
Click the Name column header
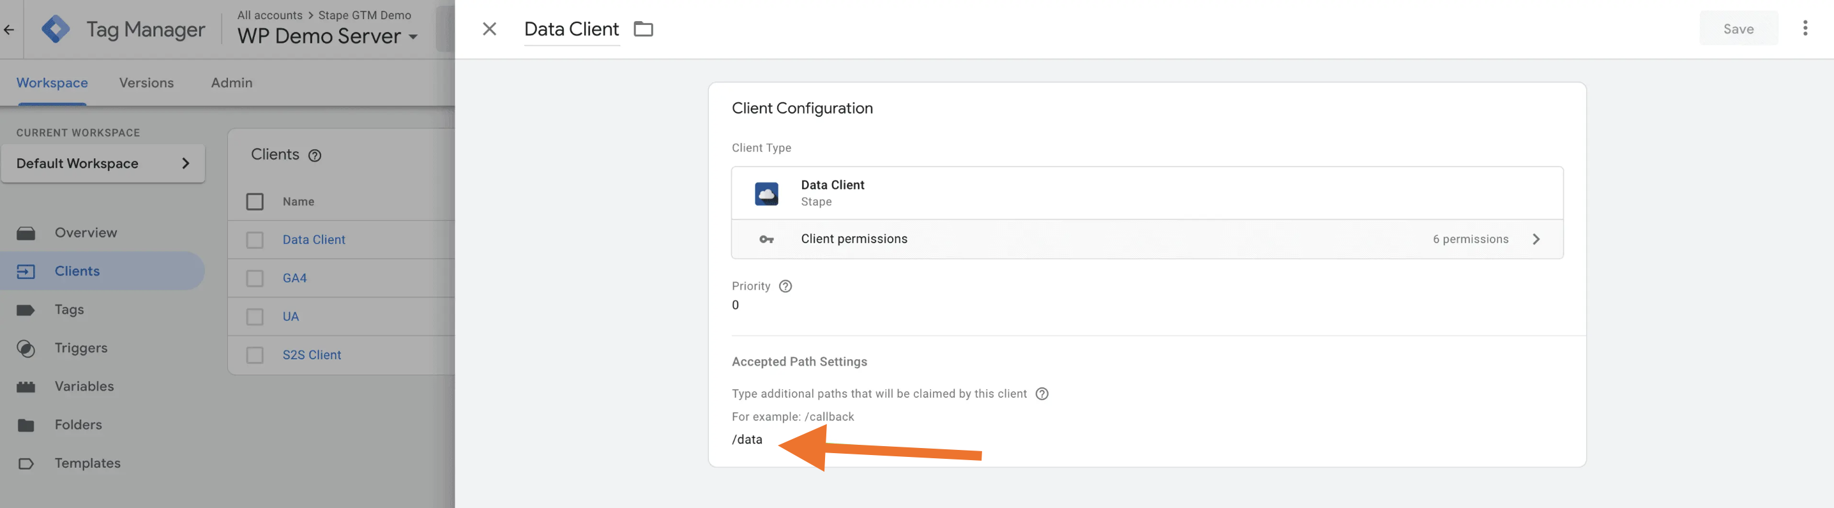[x=298, y=202]
